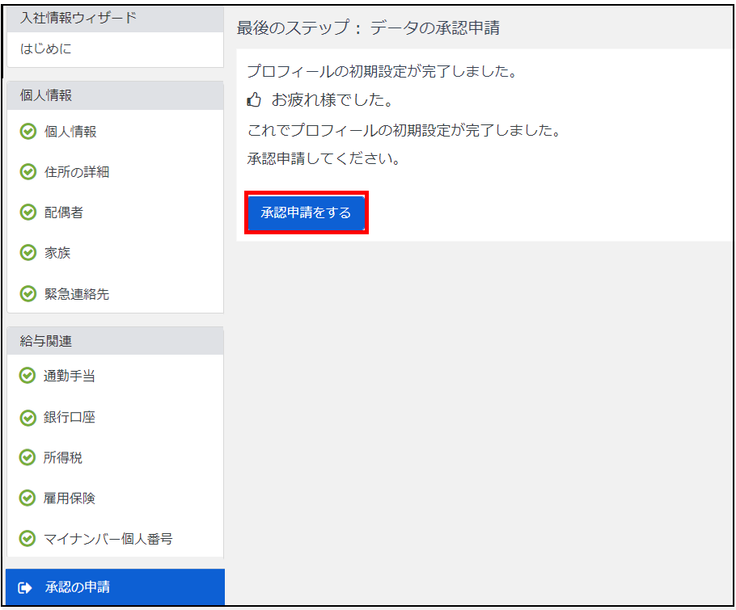
Task: Open the 所得税 step
Action: click(63, 458)
